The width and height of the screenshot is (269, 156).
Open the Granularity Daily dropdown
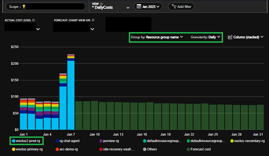tap(205, 37)
